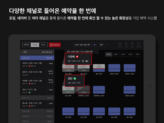The height and width of the screenshot is (123, 164).
Task: Expand the 오후 12:30 time slot header
Action: (x=37, y=116)
